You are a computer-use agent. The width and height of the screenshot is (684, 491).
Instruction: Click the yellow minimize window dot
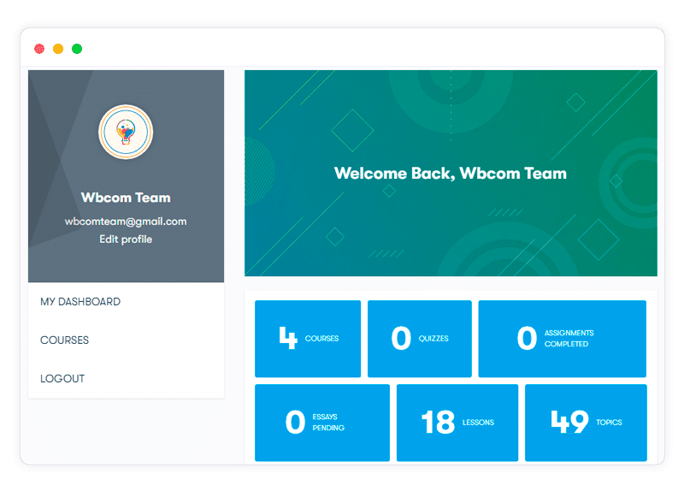58,49
